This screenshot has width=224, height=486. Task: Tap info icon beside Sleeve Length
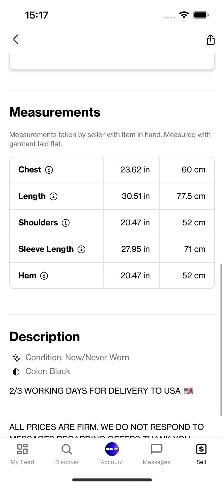pos(82,249)
